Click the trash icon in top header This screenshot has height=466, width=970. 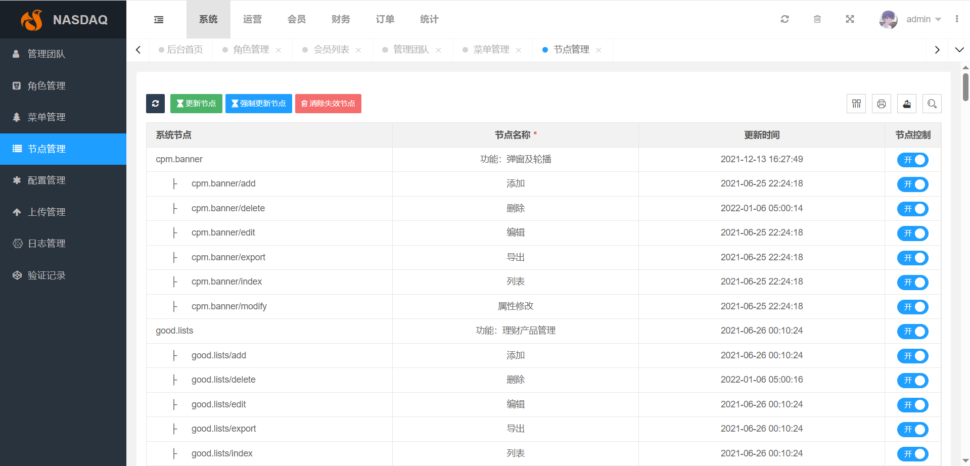[817, 19]
